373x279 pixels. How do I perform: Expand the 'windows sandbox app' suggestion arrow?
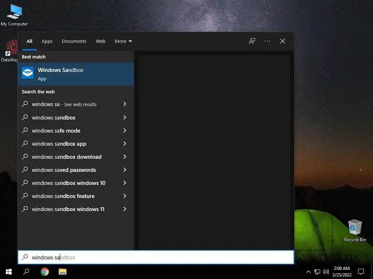pos(125,143)
